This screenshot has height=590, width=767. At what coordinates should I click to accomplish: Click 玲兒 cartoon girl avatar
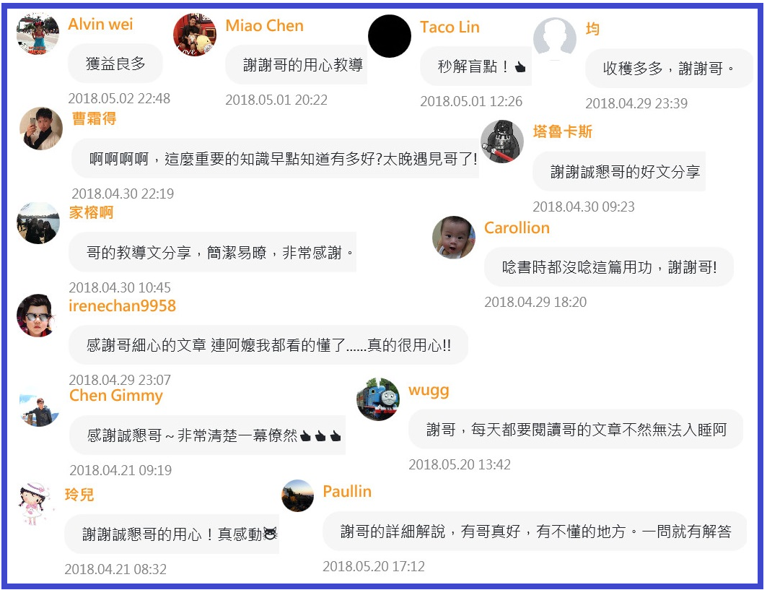34,503
